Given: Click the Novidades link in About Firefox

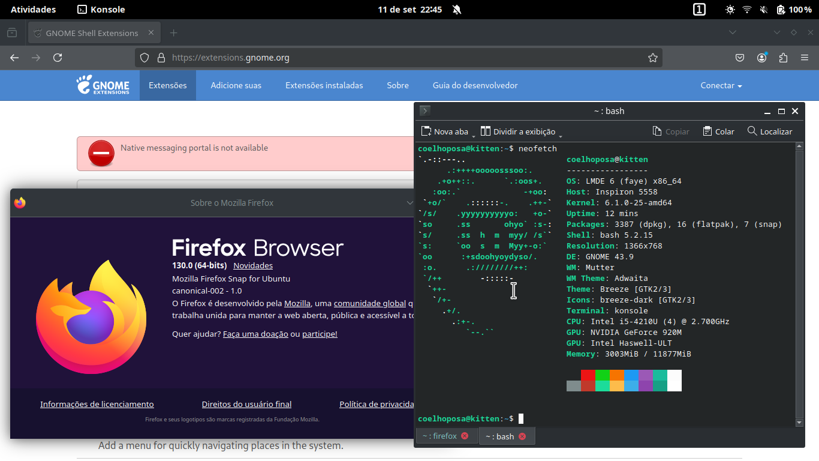Looking at the screenshot, I should [253, 265].
